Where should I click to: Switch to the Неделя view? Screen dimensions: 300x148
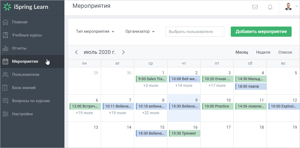tap(263, 52)
